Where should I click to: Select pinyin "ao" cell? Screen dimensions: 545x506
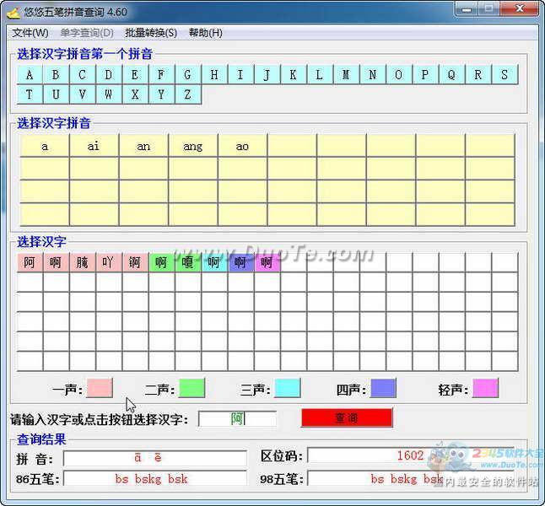coord(243,146)
